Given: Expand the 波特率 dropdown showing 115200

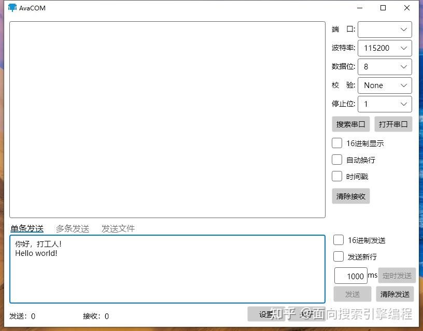Looking at the screenshot, I should click(385, 48).
